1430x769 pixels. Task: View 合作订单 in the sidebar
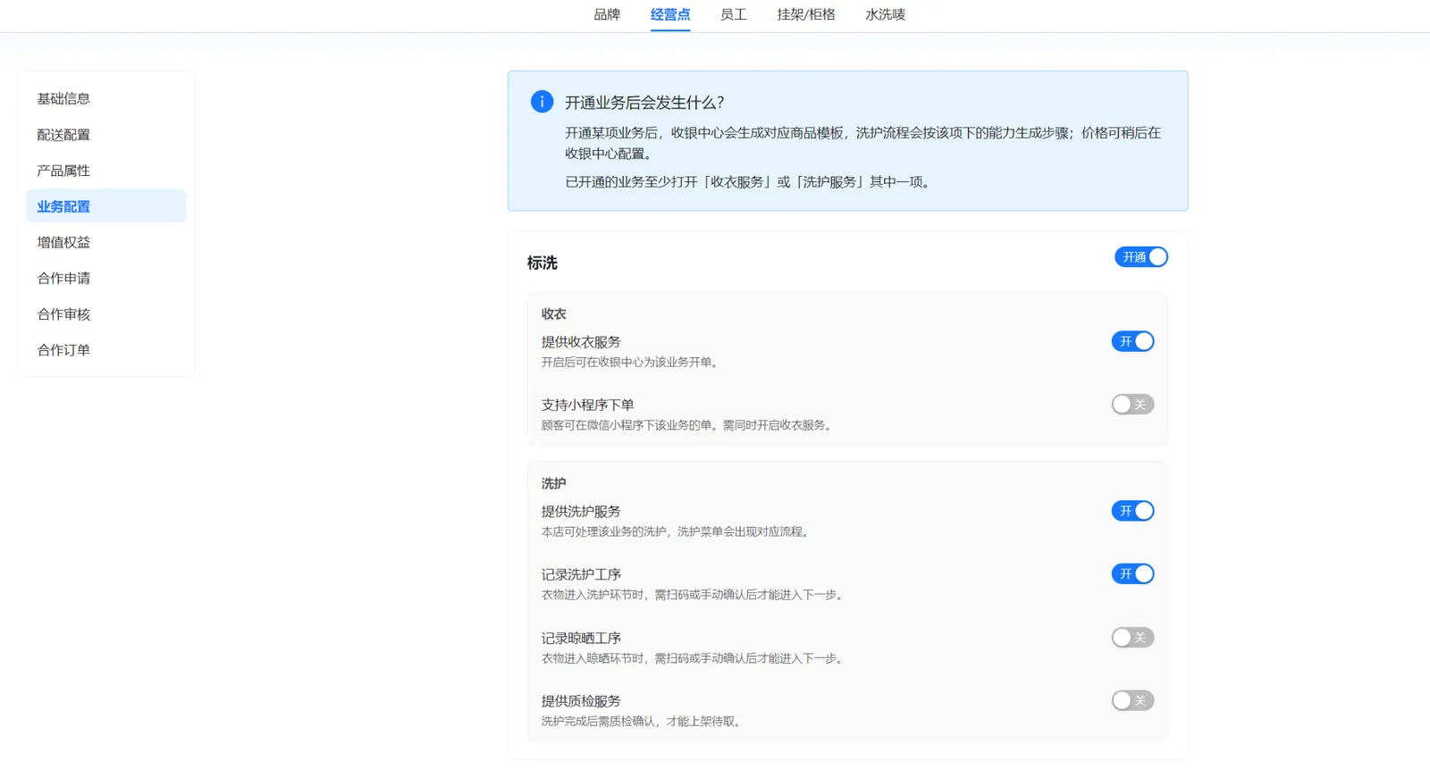point(106,350)
